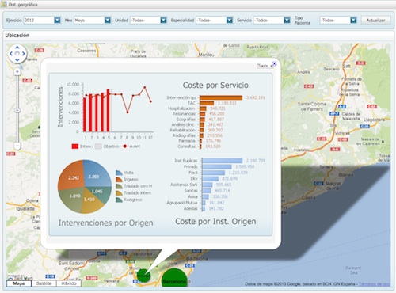Image resolution: width=396 pixels, height=293 pixels.
Task: Switch to Satélite view tab
Action: click(44, 283)
